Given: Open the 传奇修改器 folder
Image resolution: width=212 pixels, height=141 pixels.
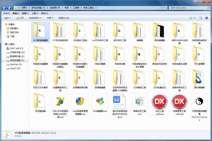Looking at the screenshot, I should click(x=120, y=56).
